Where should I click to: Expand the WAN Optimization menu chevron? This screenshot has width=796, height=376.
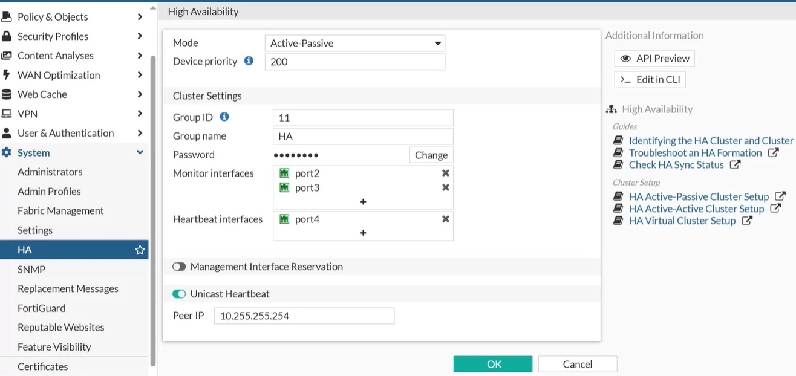pyautogui.click(x=140, y=75)
